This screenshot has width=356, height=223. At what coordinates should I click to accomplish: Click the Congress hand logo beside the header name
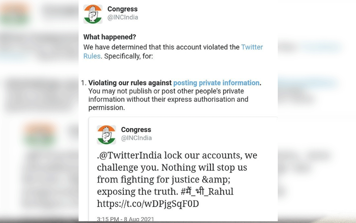coord(93,14)
